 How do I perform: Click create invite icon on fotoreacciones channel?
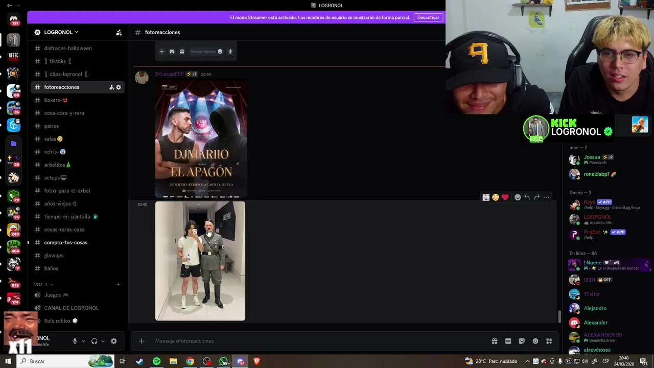(111, 87)
